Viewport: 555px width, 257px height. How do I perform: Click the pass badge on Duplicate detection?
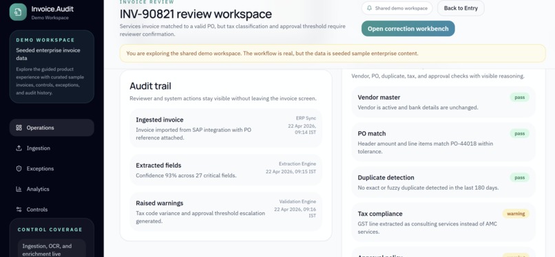click(520, 177)
